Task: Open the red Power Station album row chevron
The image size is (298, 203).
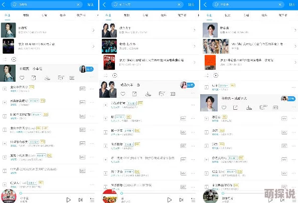Action: coord(194,62)
